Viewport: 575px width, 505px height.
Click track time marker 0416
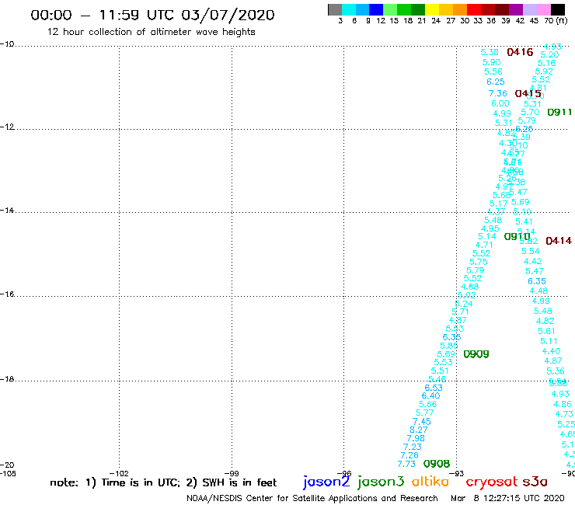point(520,52)
